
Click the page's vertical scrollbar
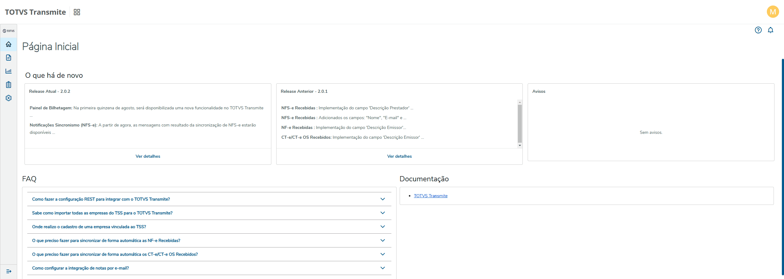coord(782,167)
